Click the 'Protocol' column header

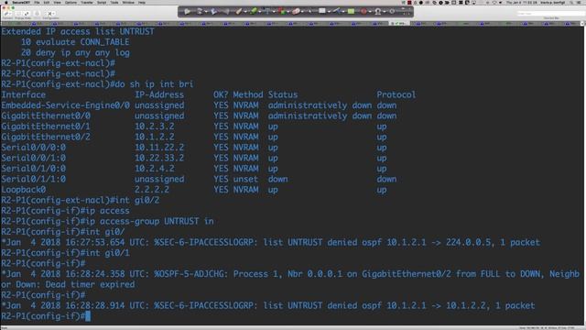point(396,94)
